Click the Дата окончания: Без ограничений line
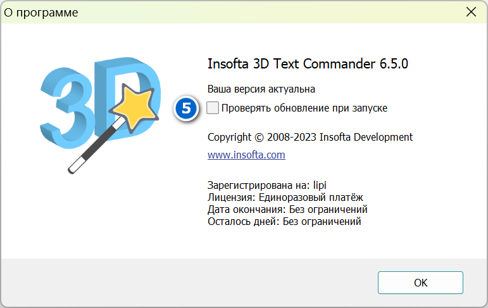The height and width of the screenshot is (308, 488). (287, 210)
